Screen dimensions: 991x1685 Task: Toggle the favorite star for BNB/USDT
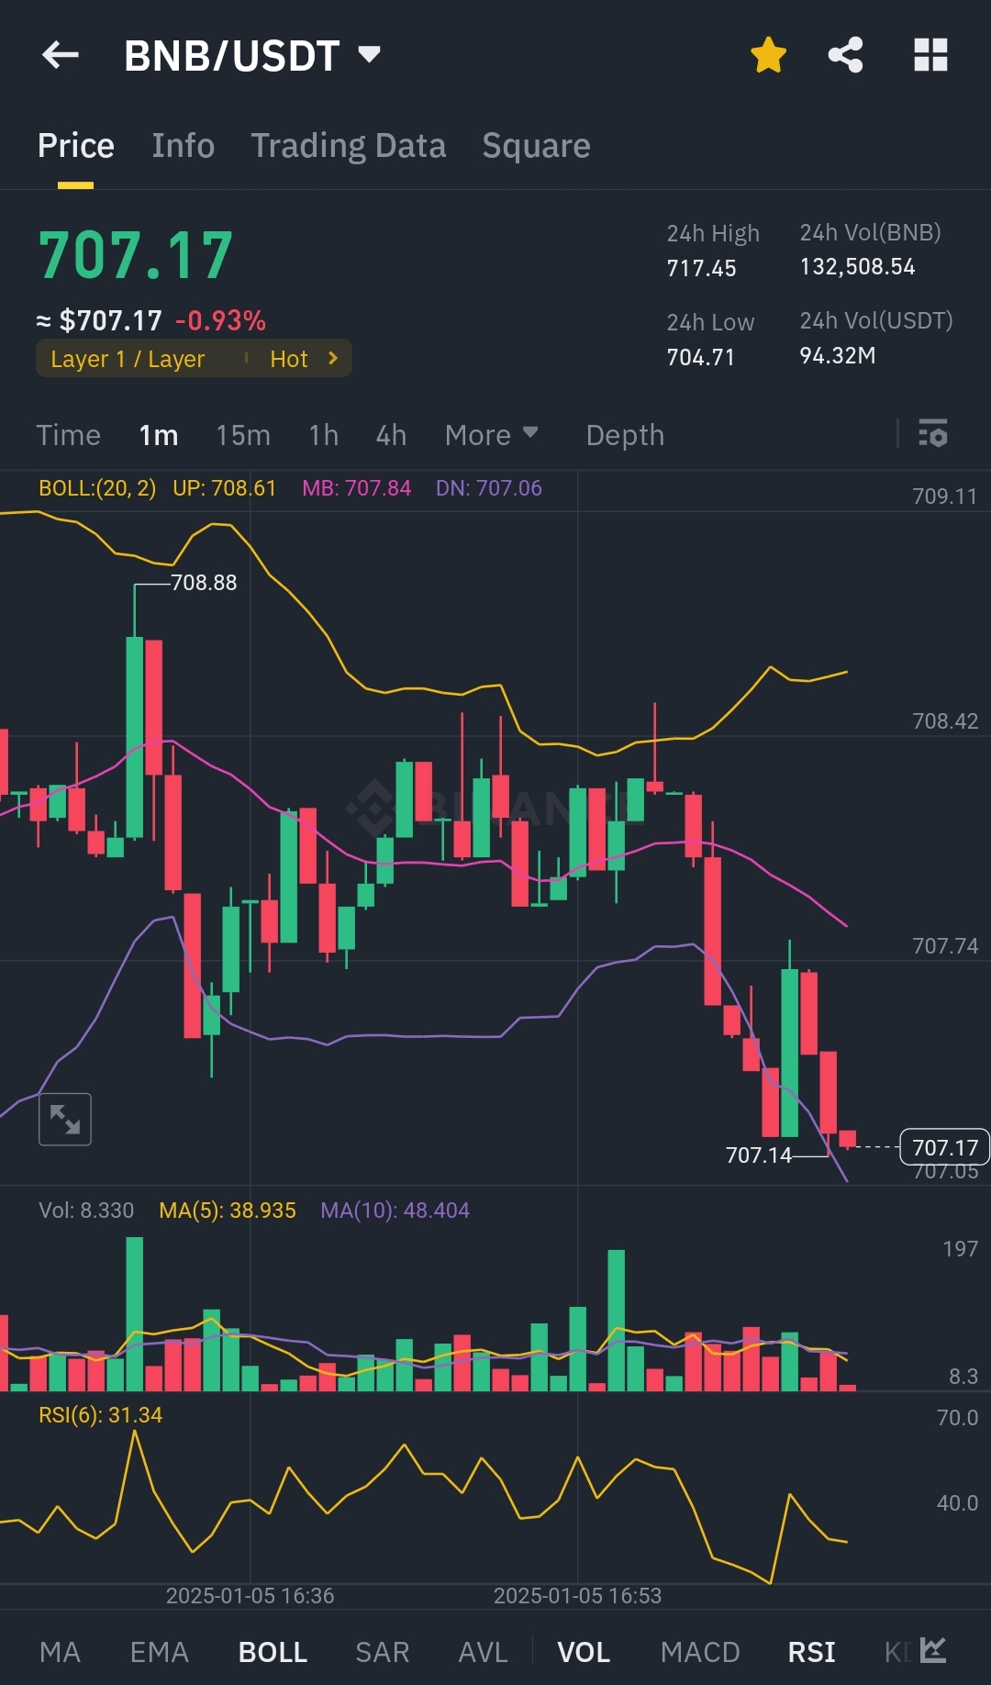[x=768, y=55]
